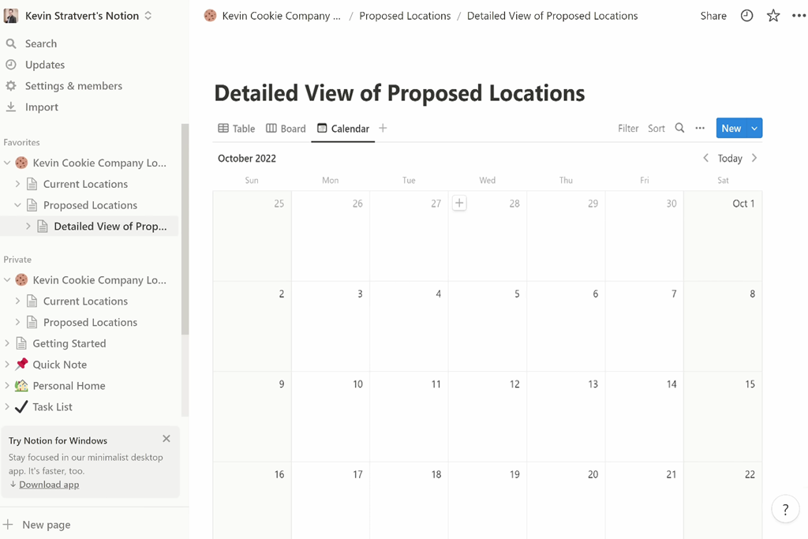Expand the Getting Started page
Screen dimensions: 808x539
click(x=7, y=343)
